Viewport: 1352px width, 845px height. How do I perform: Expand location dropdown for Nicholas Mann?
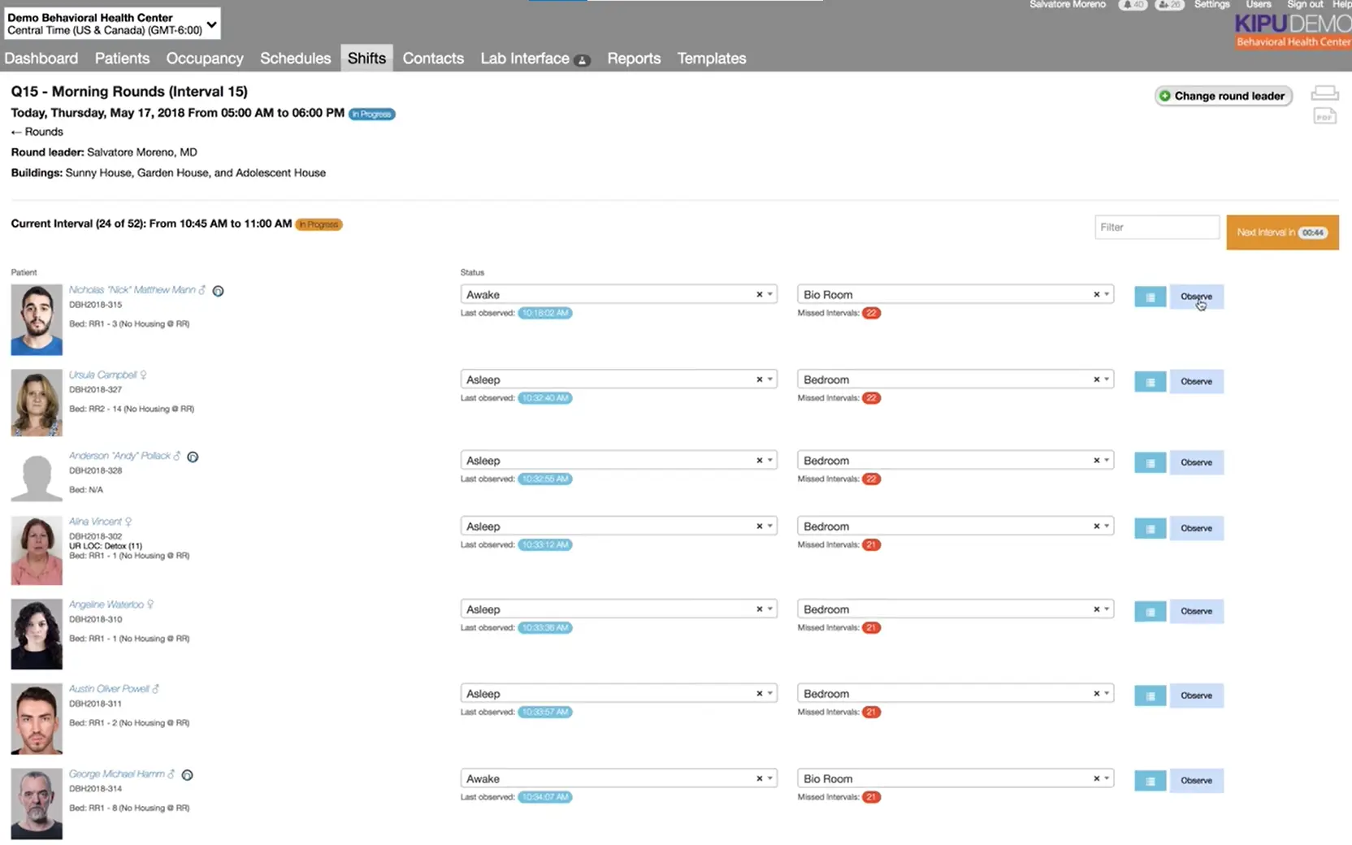(x=1107, y=294)
